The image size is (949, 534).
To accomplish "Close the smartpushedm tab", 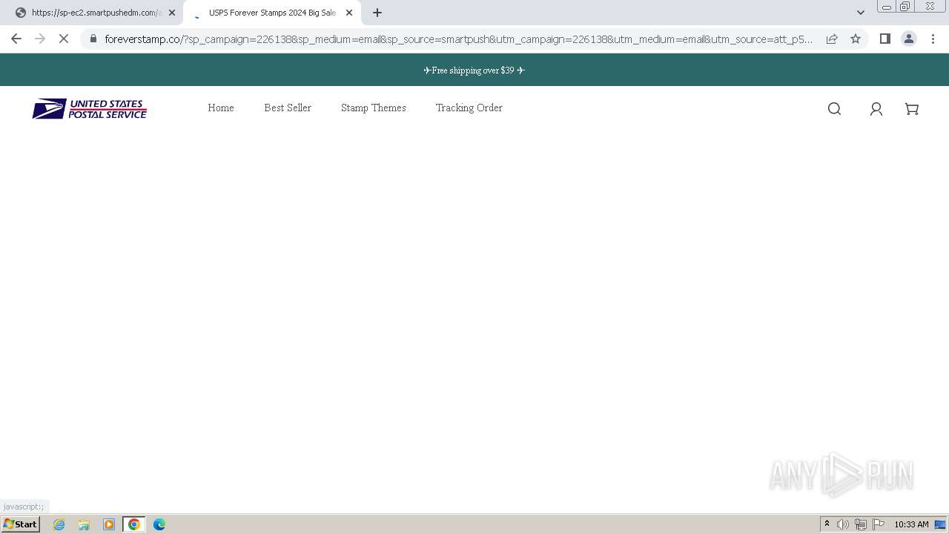I will (172, 13).
